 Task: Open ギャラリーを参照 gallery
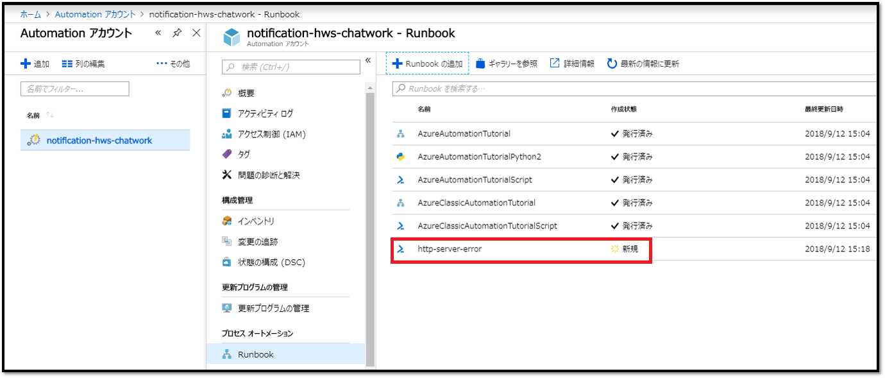pos(507,64)
